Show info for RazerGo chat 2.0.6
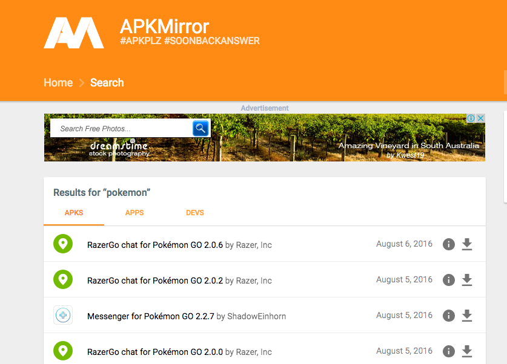The height and width of the screenshot is (364, 507). pos(448,244)
